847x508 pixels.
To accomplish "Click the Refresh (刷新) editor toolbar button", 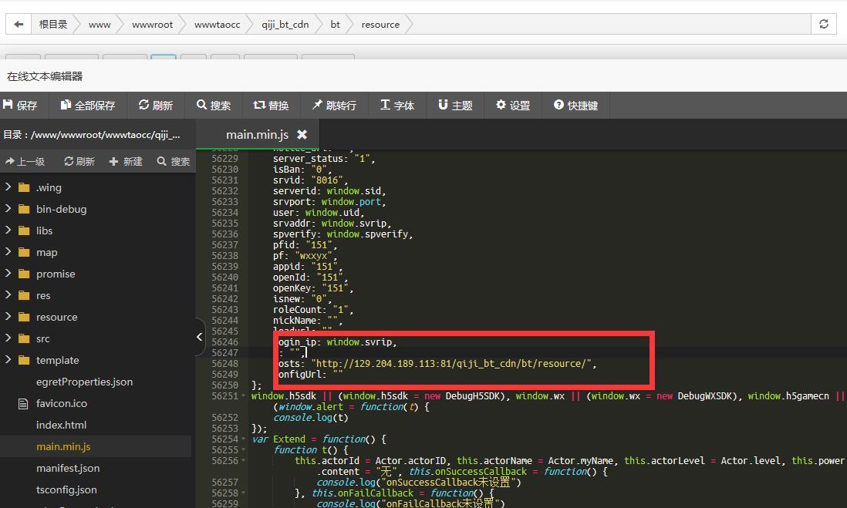I will click(156, 106).
